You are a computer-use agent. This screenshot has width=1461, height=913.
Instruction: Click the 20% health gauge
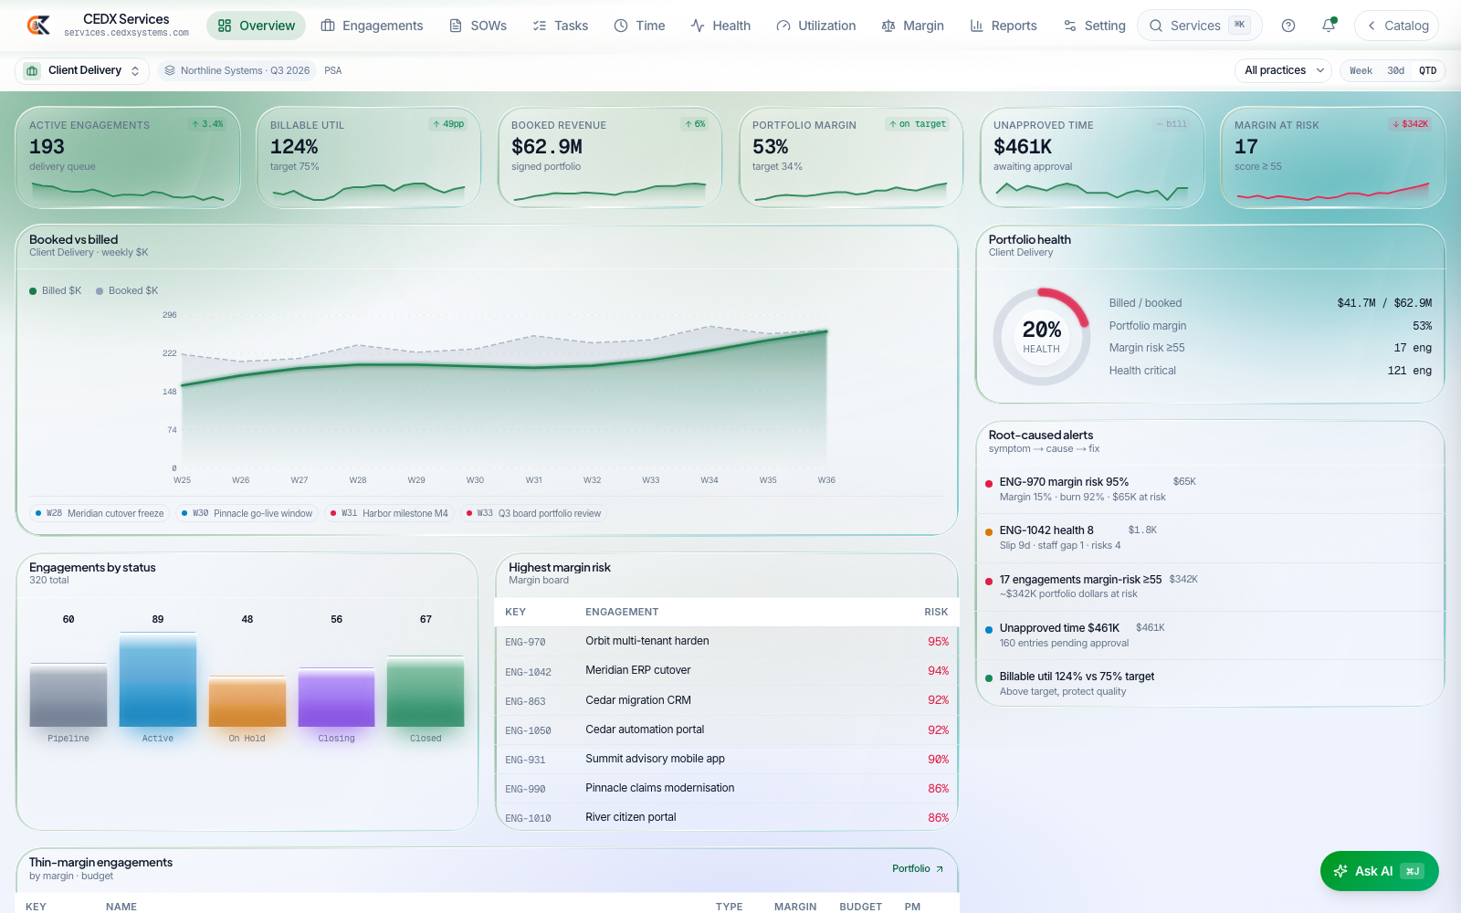(x=1042, y=337)
